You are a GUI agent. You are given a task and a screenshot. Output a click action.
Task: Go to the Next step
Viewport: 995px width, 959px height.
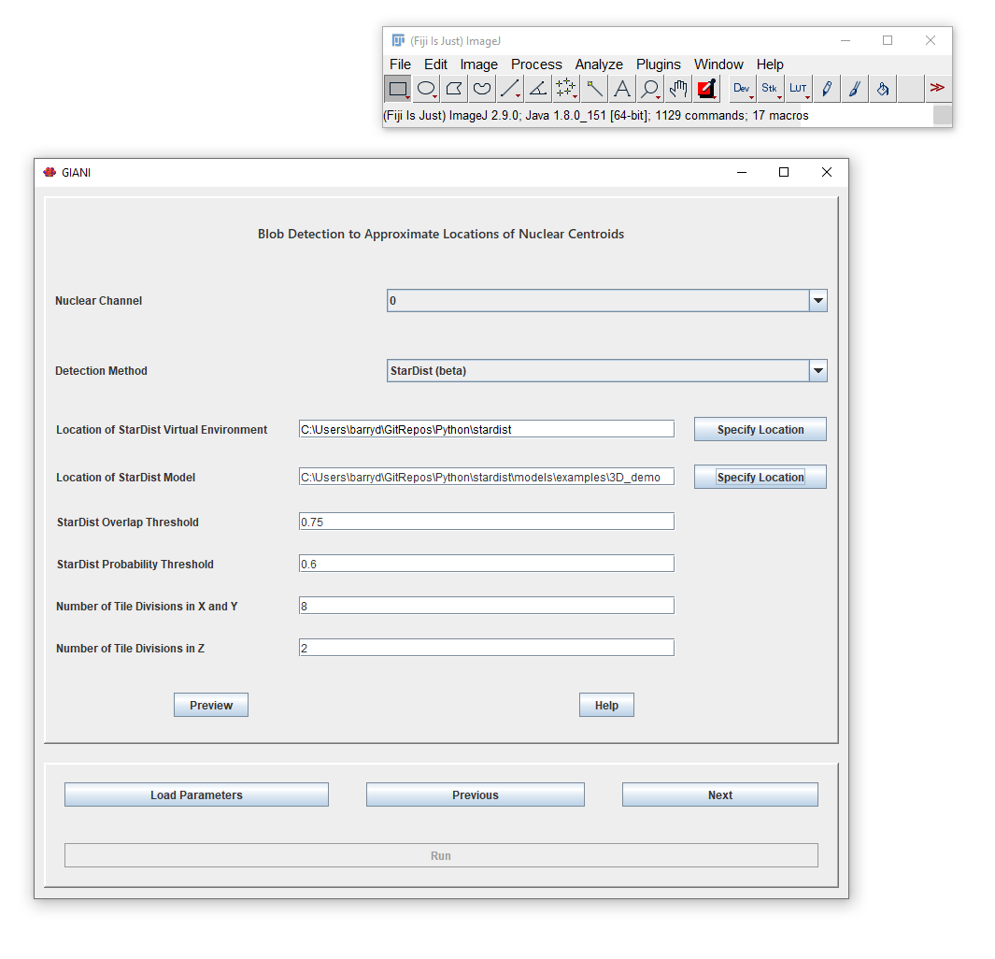tap(720, 795)
